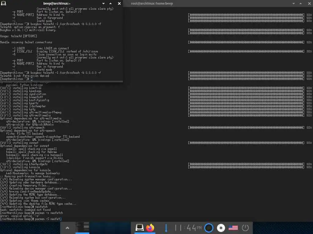Viewport: 313px width, 234px height.
Task: Click '(70/71) installing ktextwidgets' line
Action: (x=24, y=164)
